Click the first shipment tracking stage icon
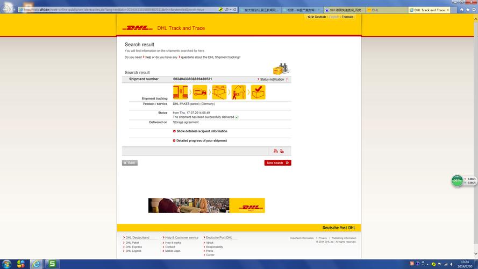This screenshot has width=478, height=269. [180, 92]
